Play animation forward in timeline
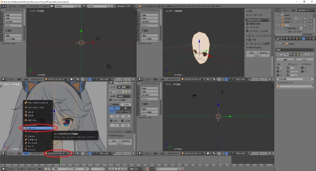 point(119,169)
